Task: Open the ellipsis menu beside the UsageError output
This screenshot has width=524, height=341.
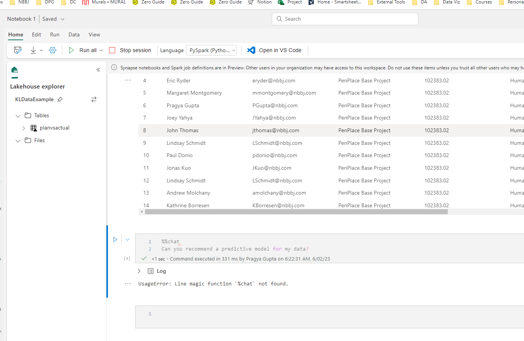Action: 128,284
